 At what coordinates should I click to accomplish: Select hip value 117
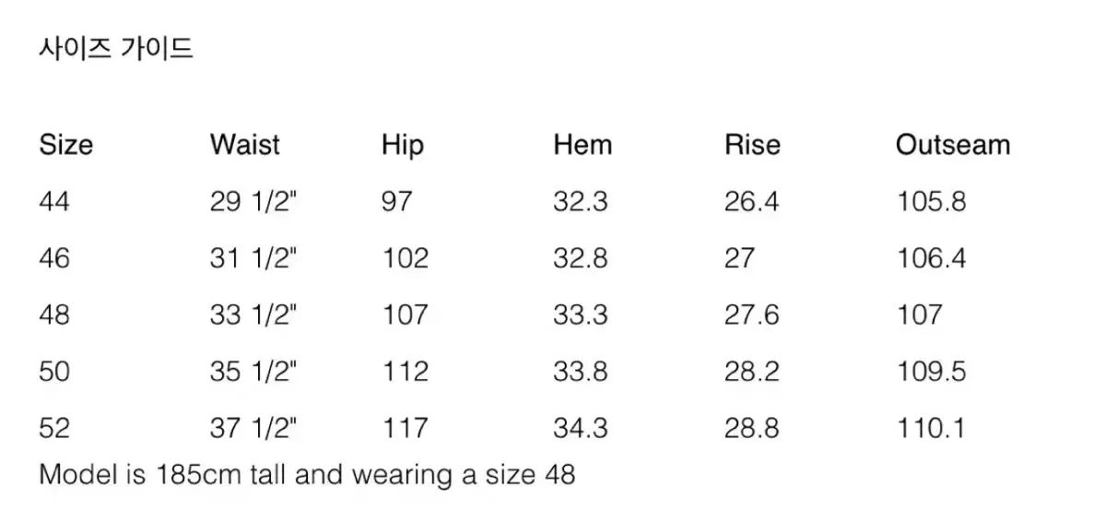click(406, 428)
